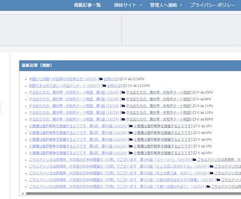Click the left arrow of the horizontal scrollbar
This screenshot has height=199, width=241.
pyautogui.click(x=23, y=193)
